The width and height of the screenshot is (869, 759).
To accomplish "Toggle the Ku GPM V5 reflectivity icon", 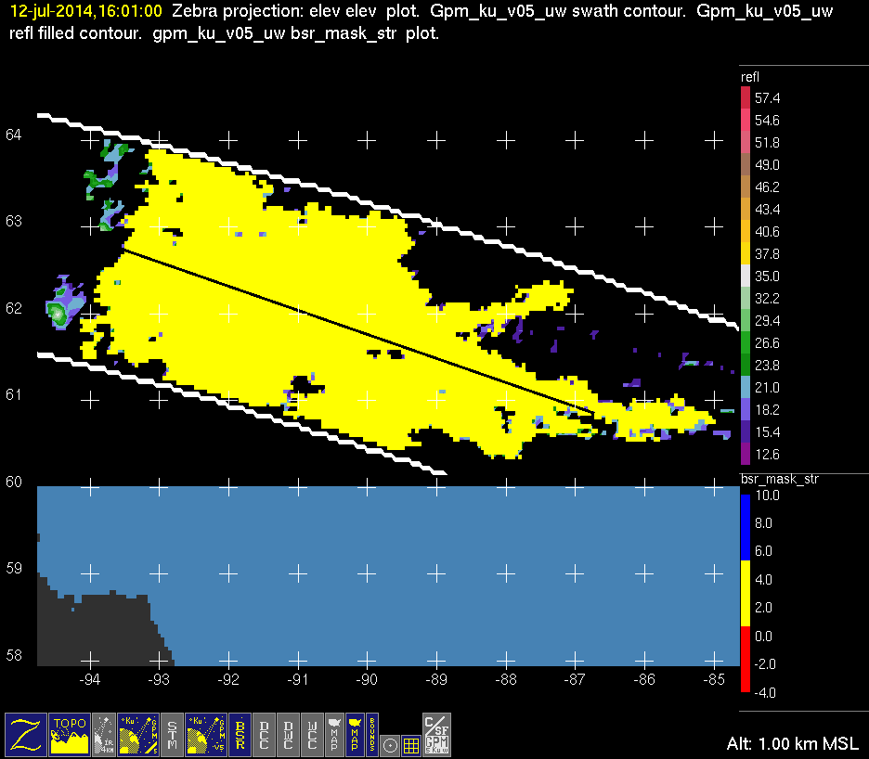I will point(206,735).
